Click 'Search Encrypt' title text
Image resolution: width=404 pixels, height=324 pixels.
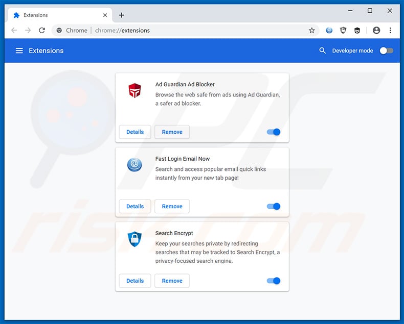(174, 233)
